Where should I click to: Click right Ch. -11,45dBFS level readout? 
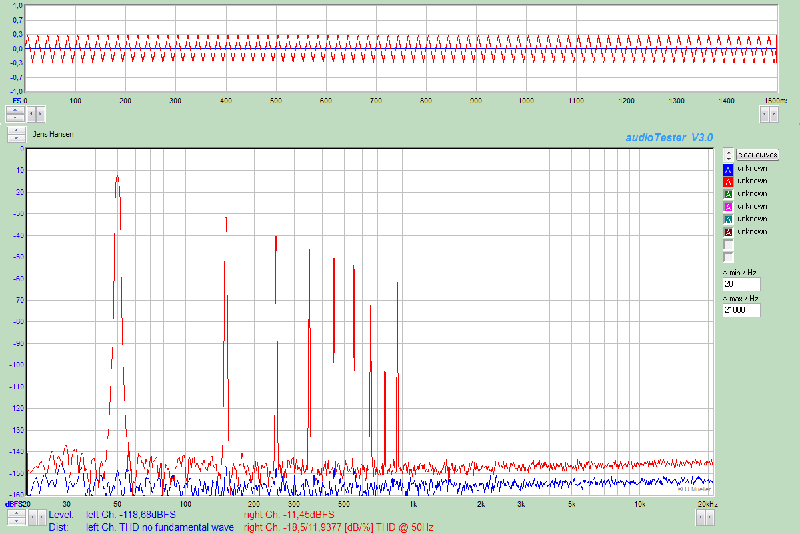[289, 515]
